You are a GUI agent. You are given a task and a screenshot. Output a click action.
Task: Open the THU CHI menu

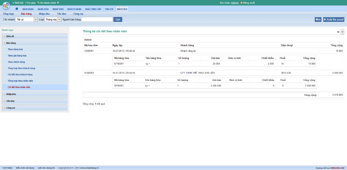coord(109,9)
